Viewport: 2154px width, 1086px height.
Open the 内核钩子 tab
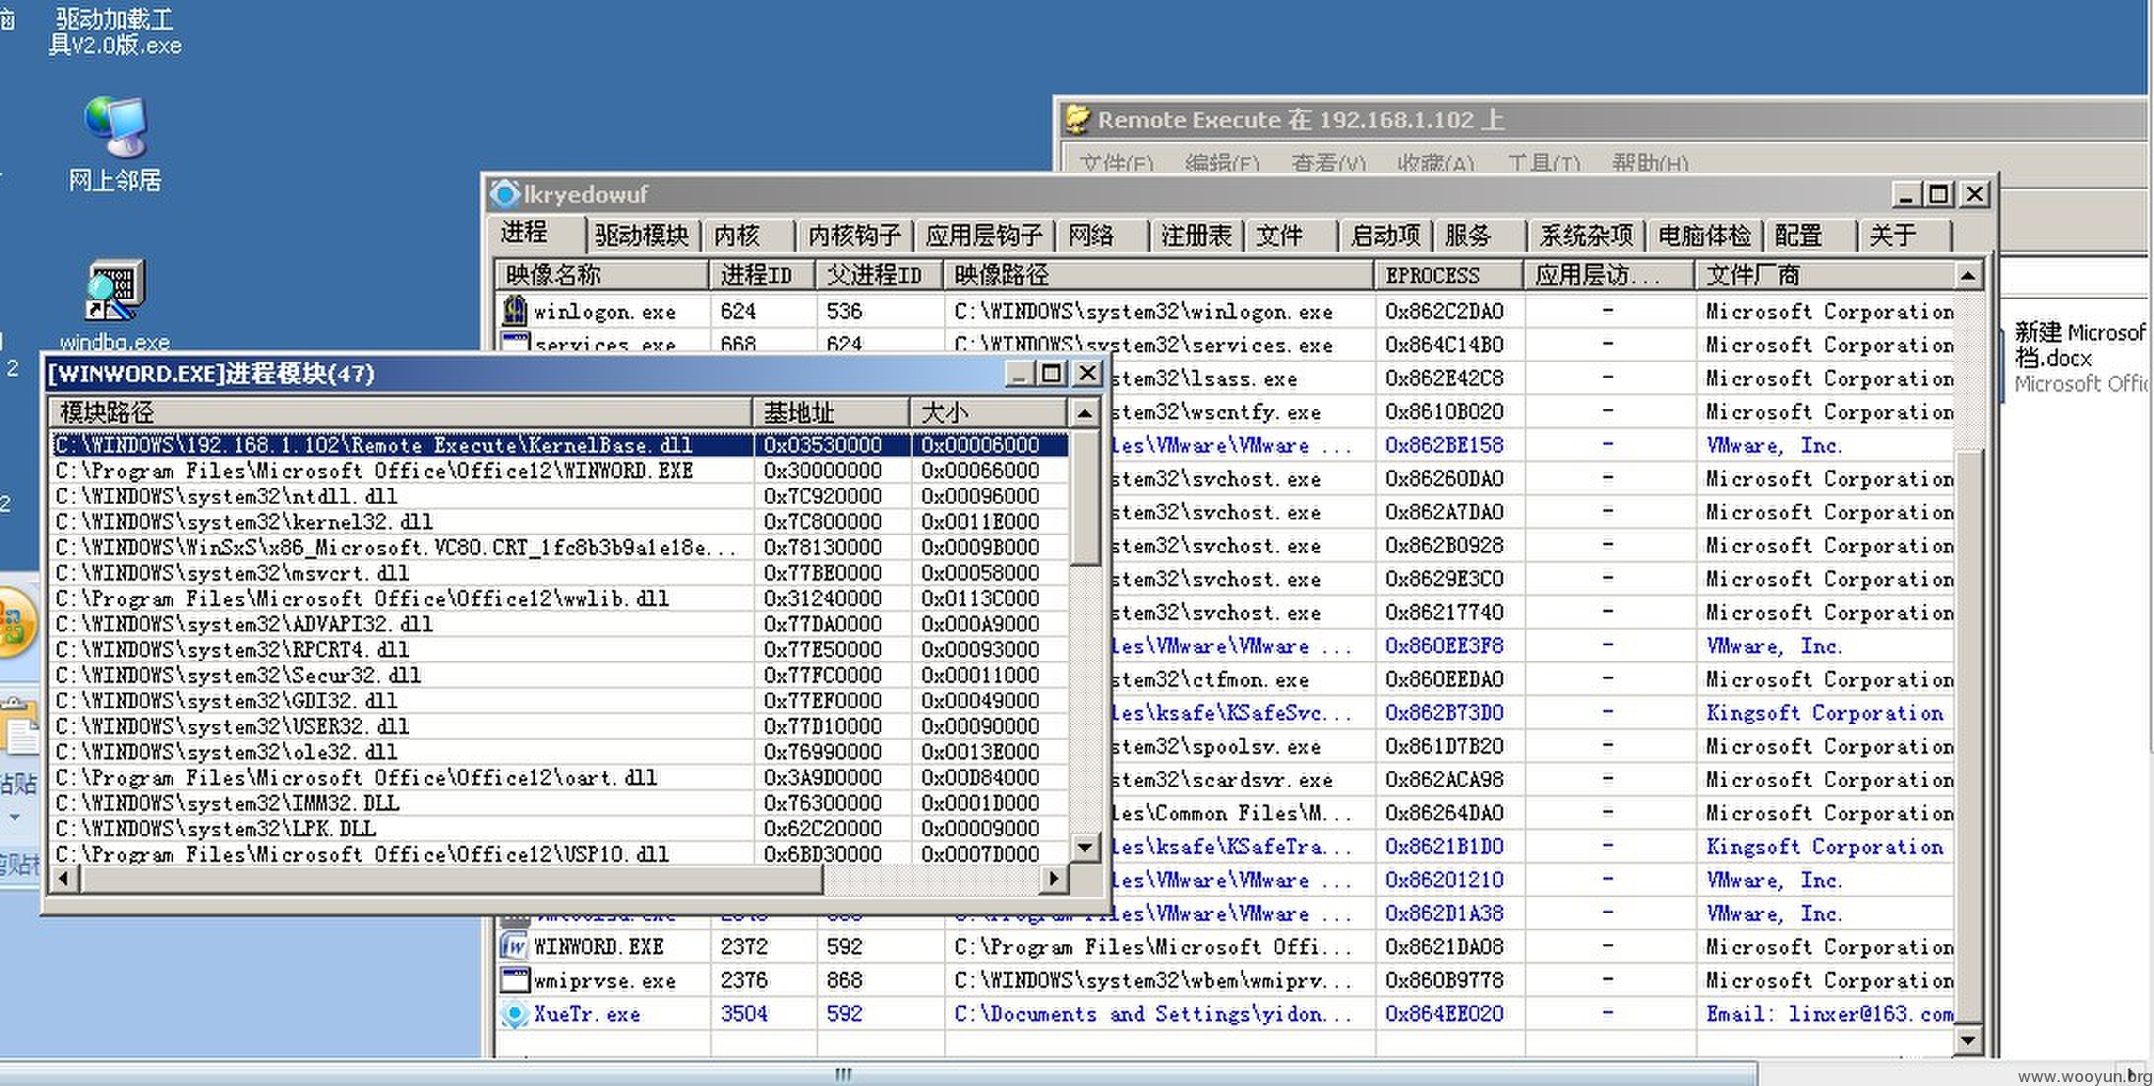click(x=854, y=235)
